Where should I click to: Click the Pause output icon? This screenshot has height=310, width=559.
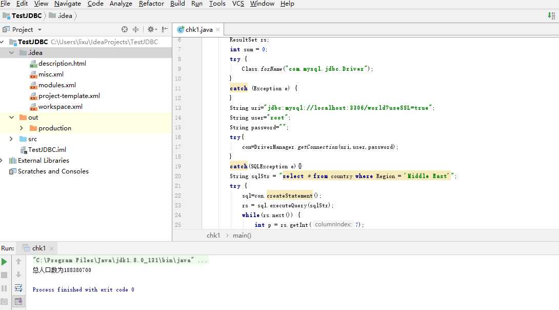tap(4, 288)
